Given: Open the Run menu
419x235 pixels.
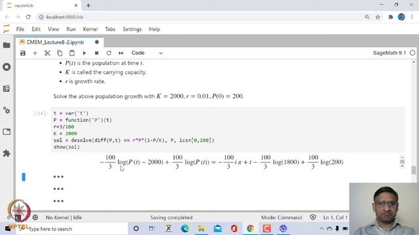Looking at the screenshot, I should click(71, 29).
